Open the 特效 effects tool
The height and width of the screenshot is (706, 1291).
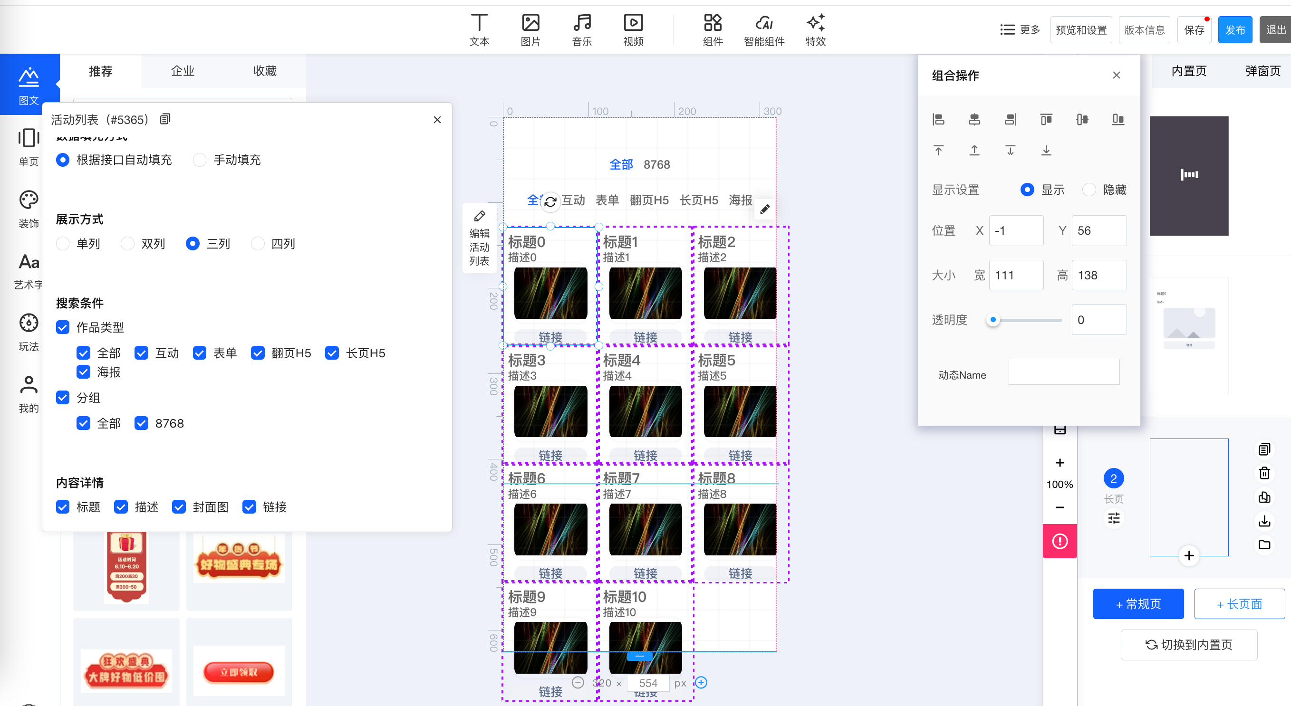pos(815,30)
